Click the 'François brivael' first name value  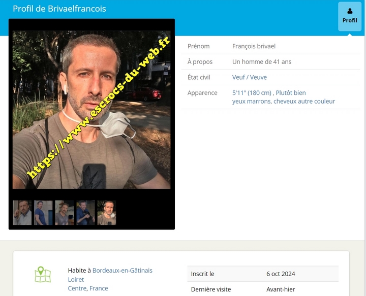tap(254, 46)
